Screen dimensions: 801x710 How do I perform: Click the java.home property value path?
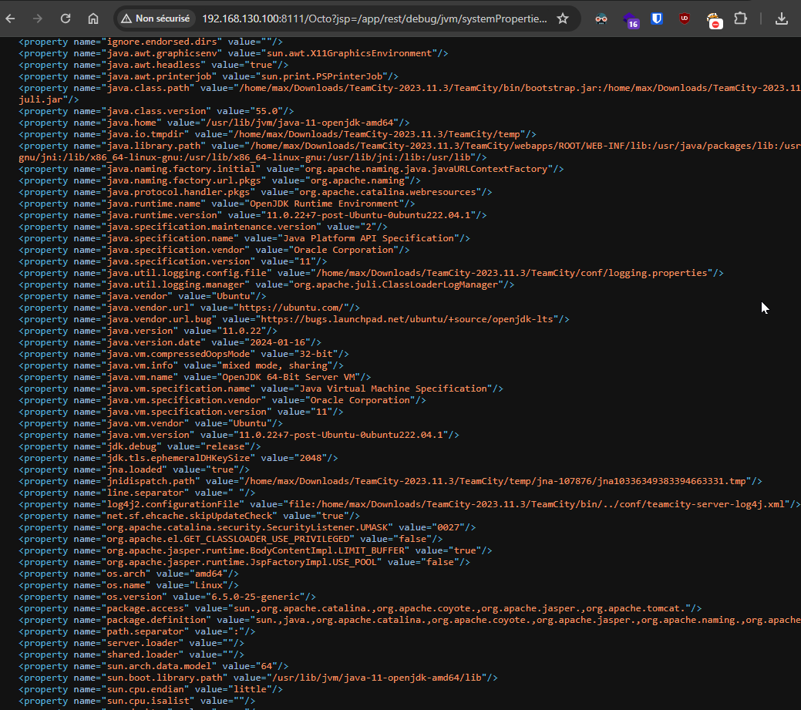point(300,123)
